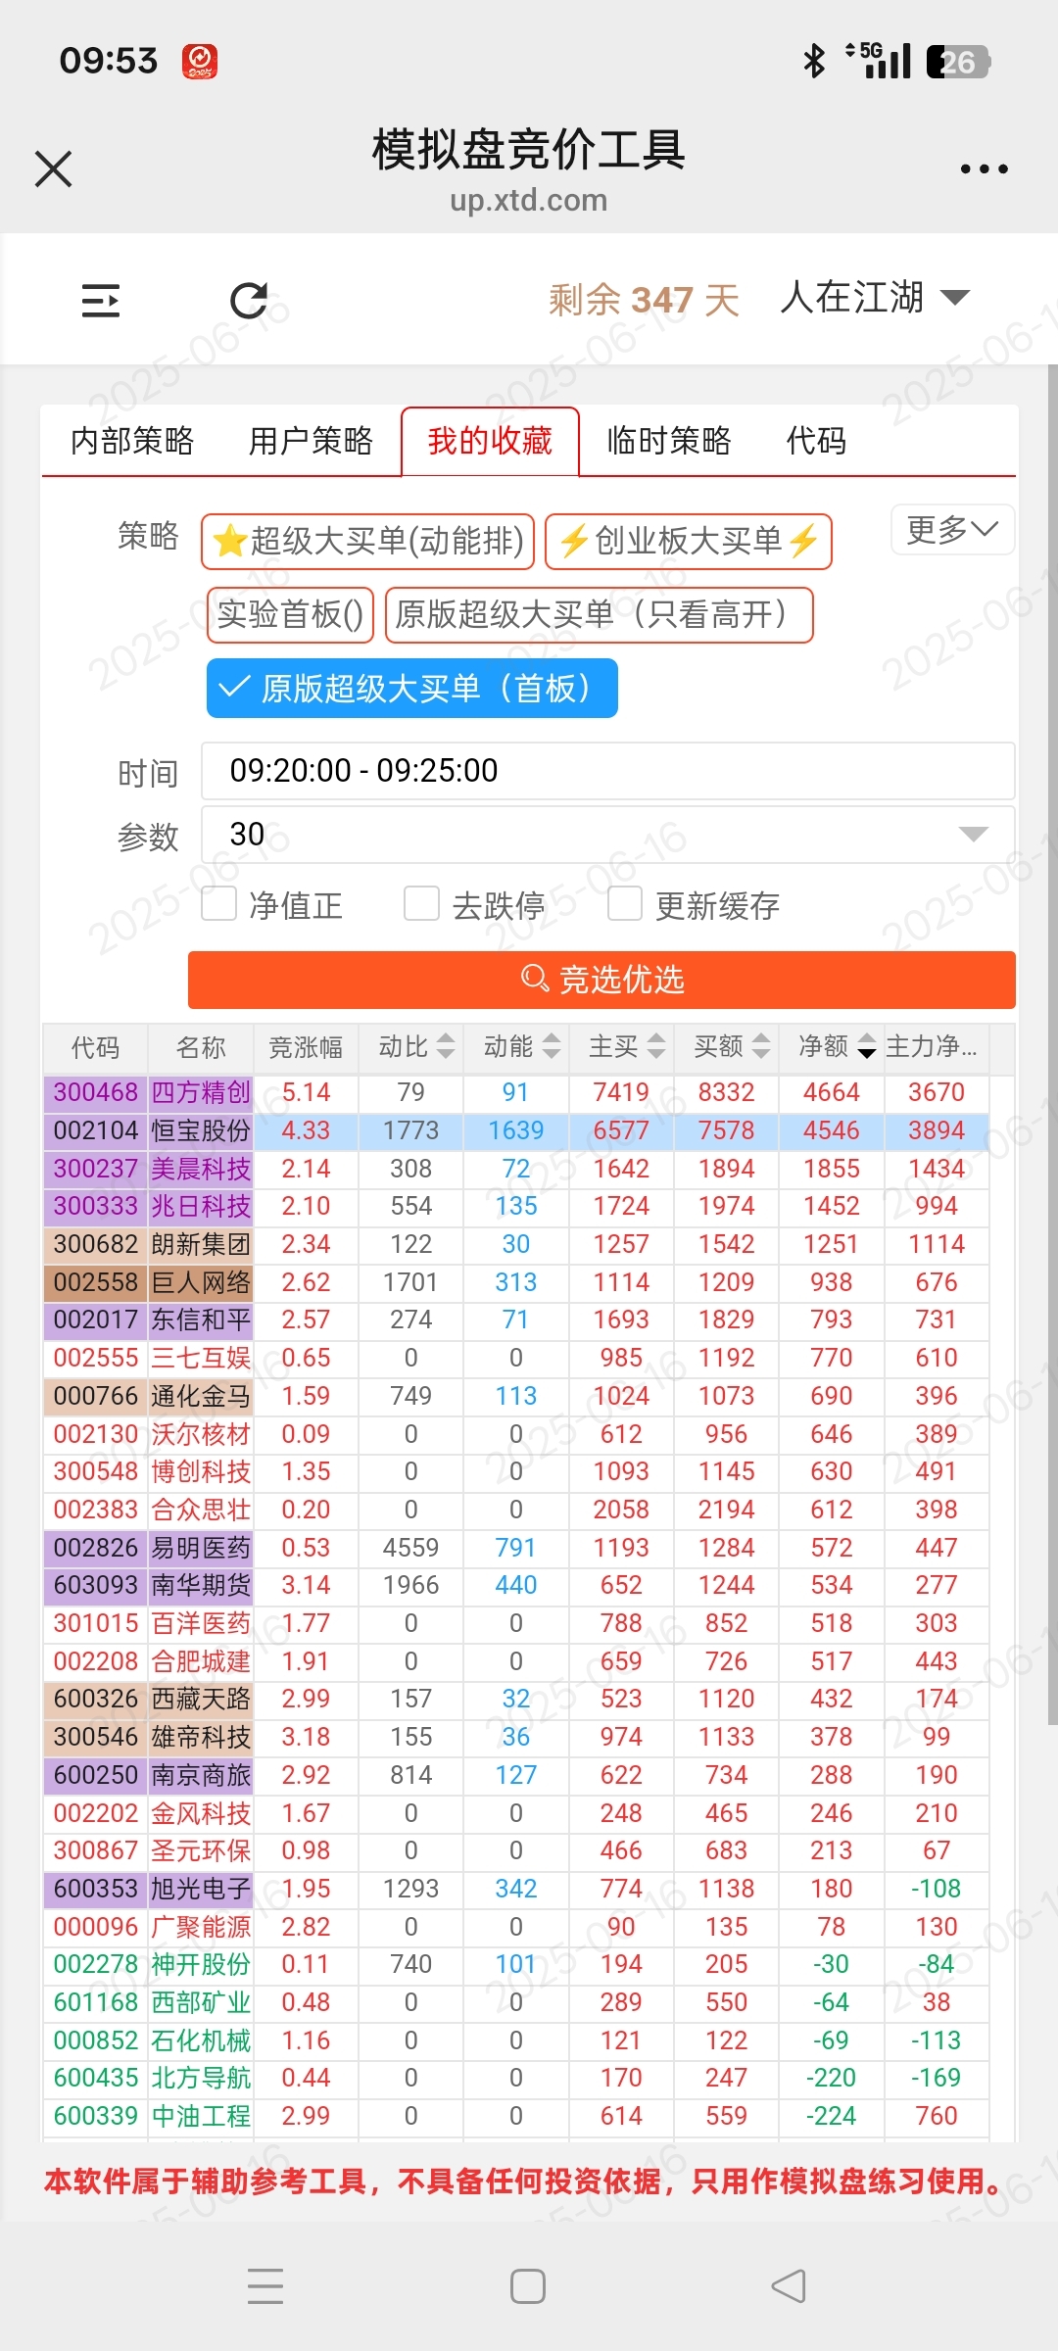
Task: Click the refresh page icon
Action: pos(249,301)
